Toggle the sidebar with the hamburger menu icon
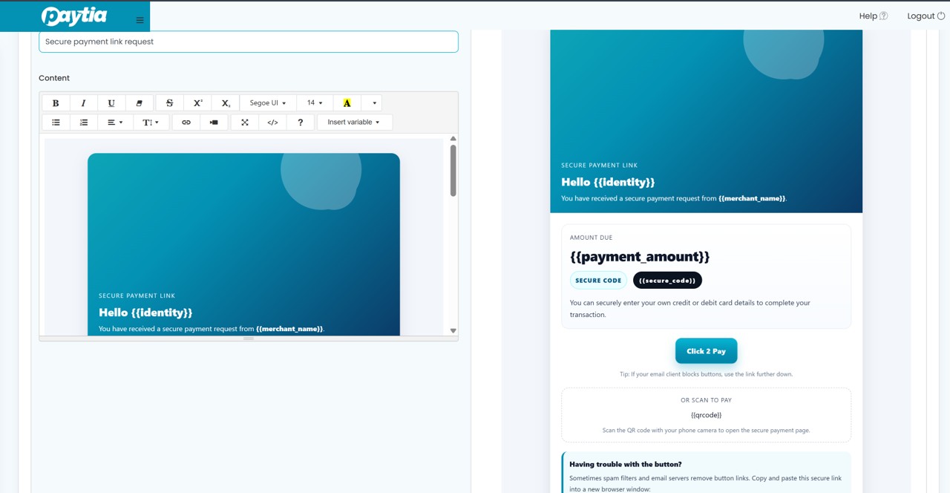950x493 pixels. (x=140, y=20)
